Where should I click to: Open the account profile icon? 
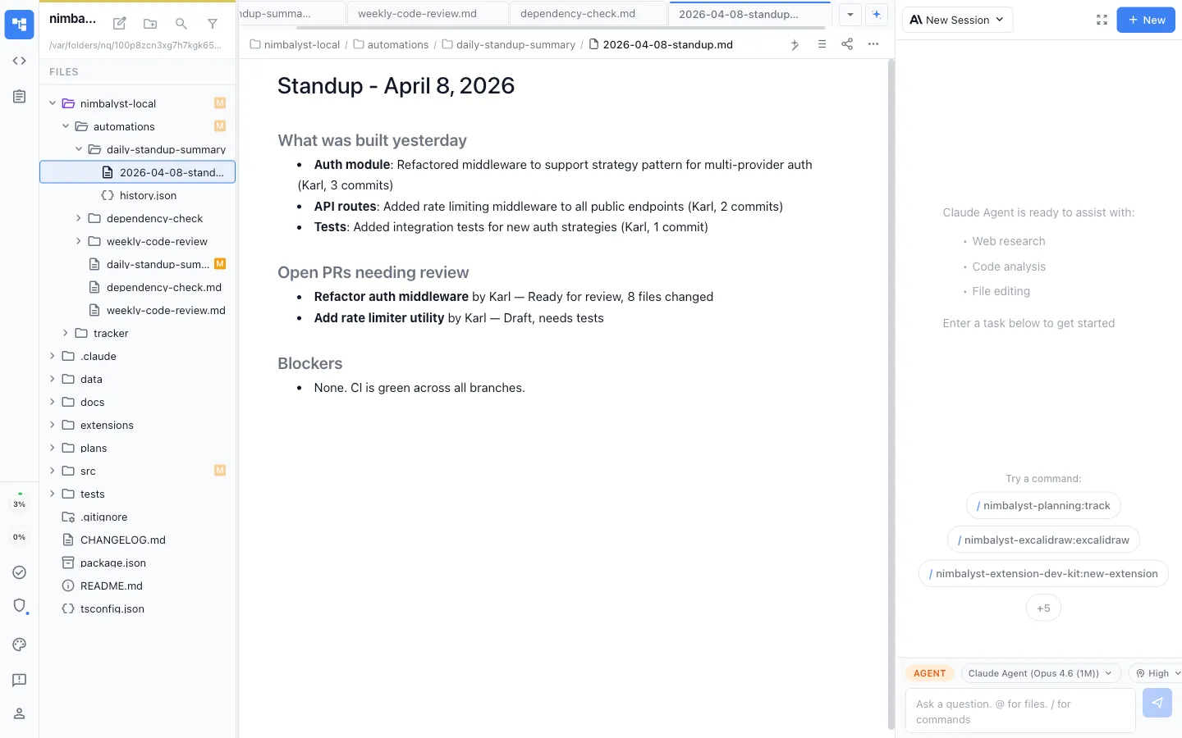pyautogui.click(x=20, y=713)
